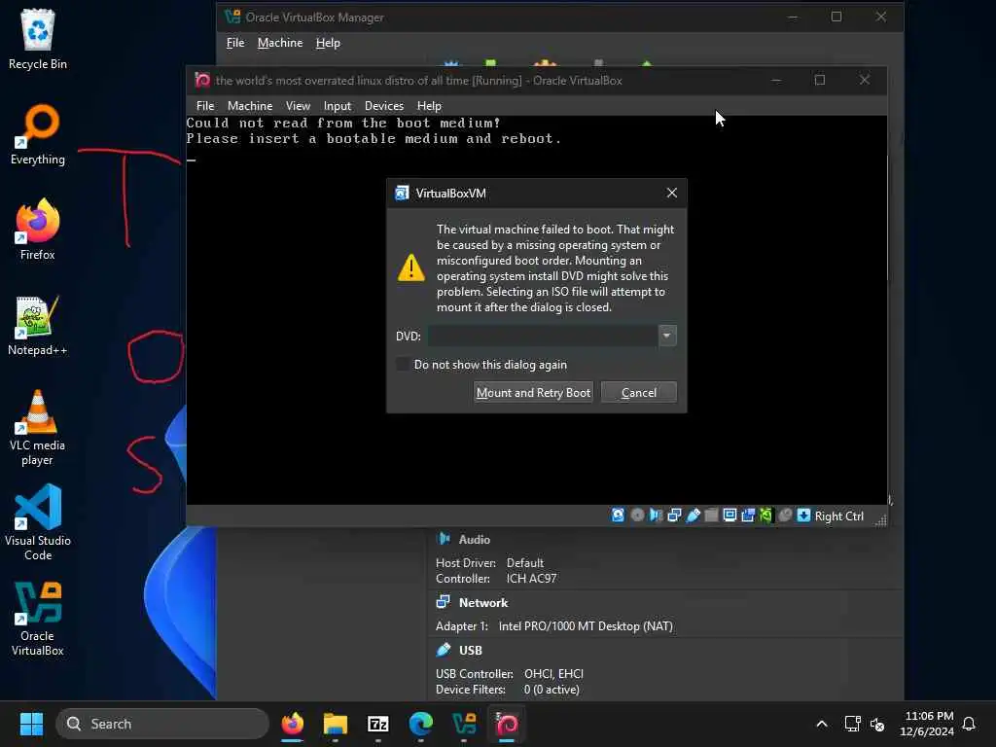Click the 'ICH AC97' controller value
The image size is (996, 747).
[531, 578]
